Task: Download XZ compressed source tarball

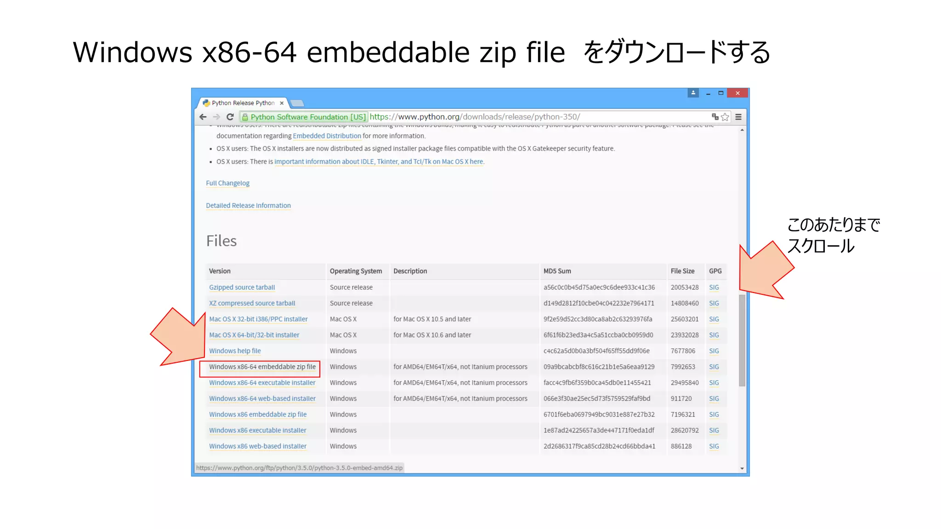Action: pos(252,304)
